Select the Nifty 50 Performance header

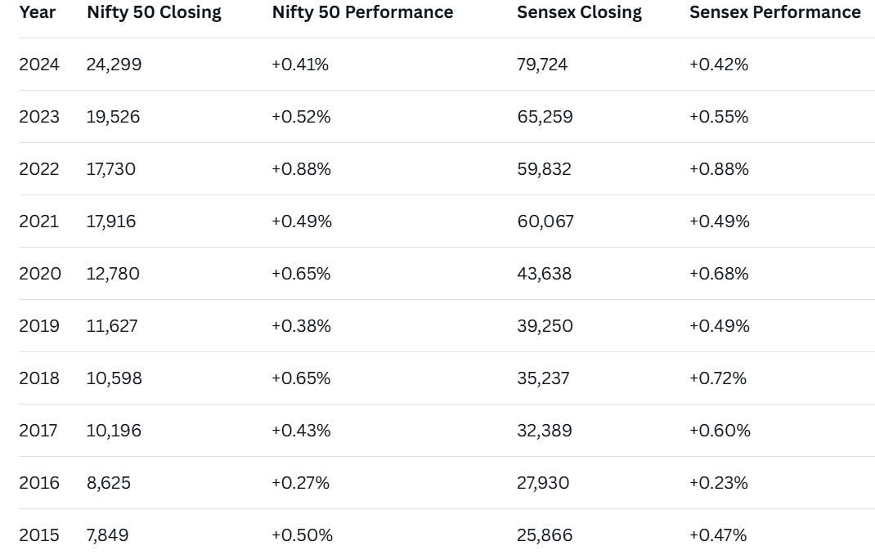point(362,12)
